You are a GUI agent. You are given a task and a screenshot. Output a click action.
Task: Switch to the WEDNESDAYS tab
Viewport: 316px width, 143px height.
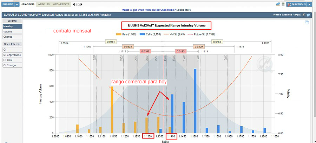(61, 4)
